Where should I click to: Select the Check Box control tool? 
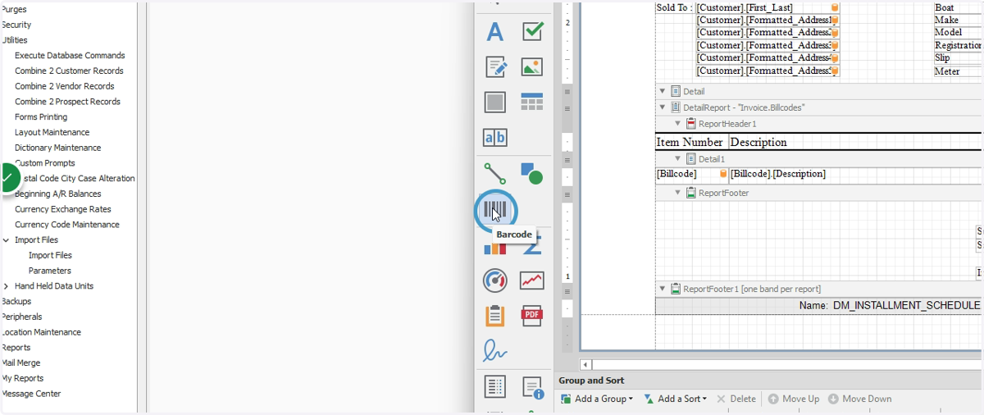click(x=533, y=31)
